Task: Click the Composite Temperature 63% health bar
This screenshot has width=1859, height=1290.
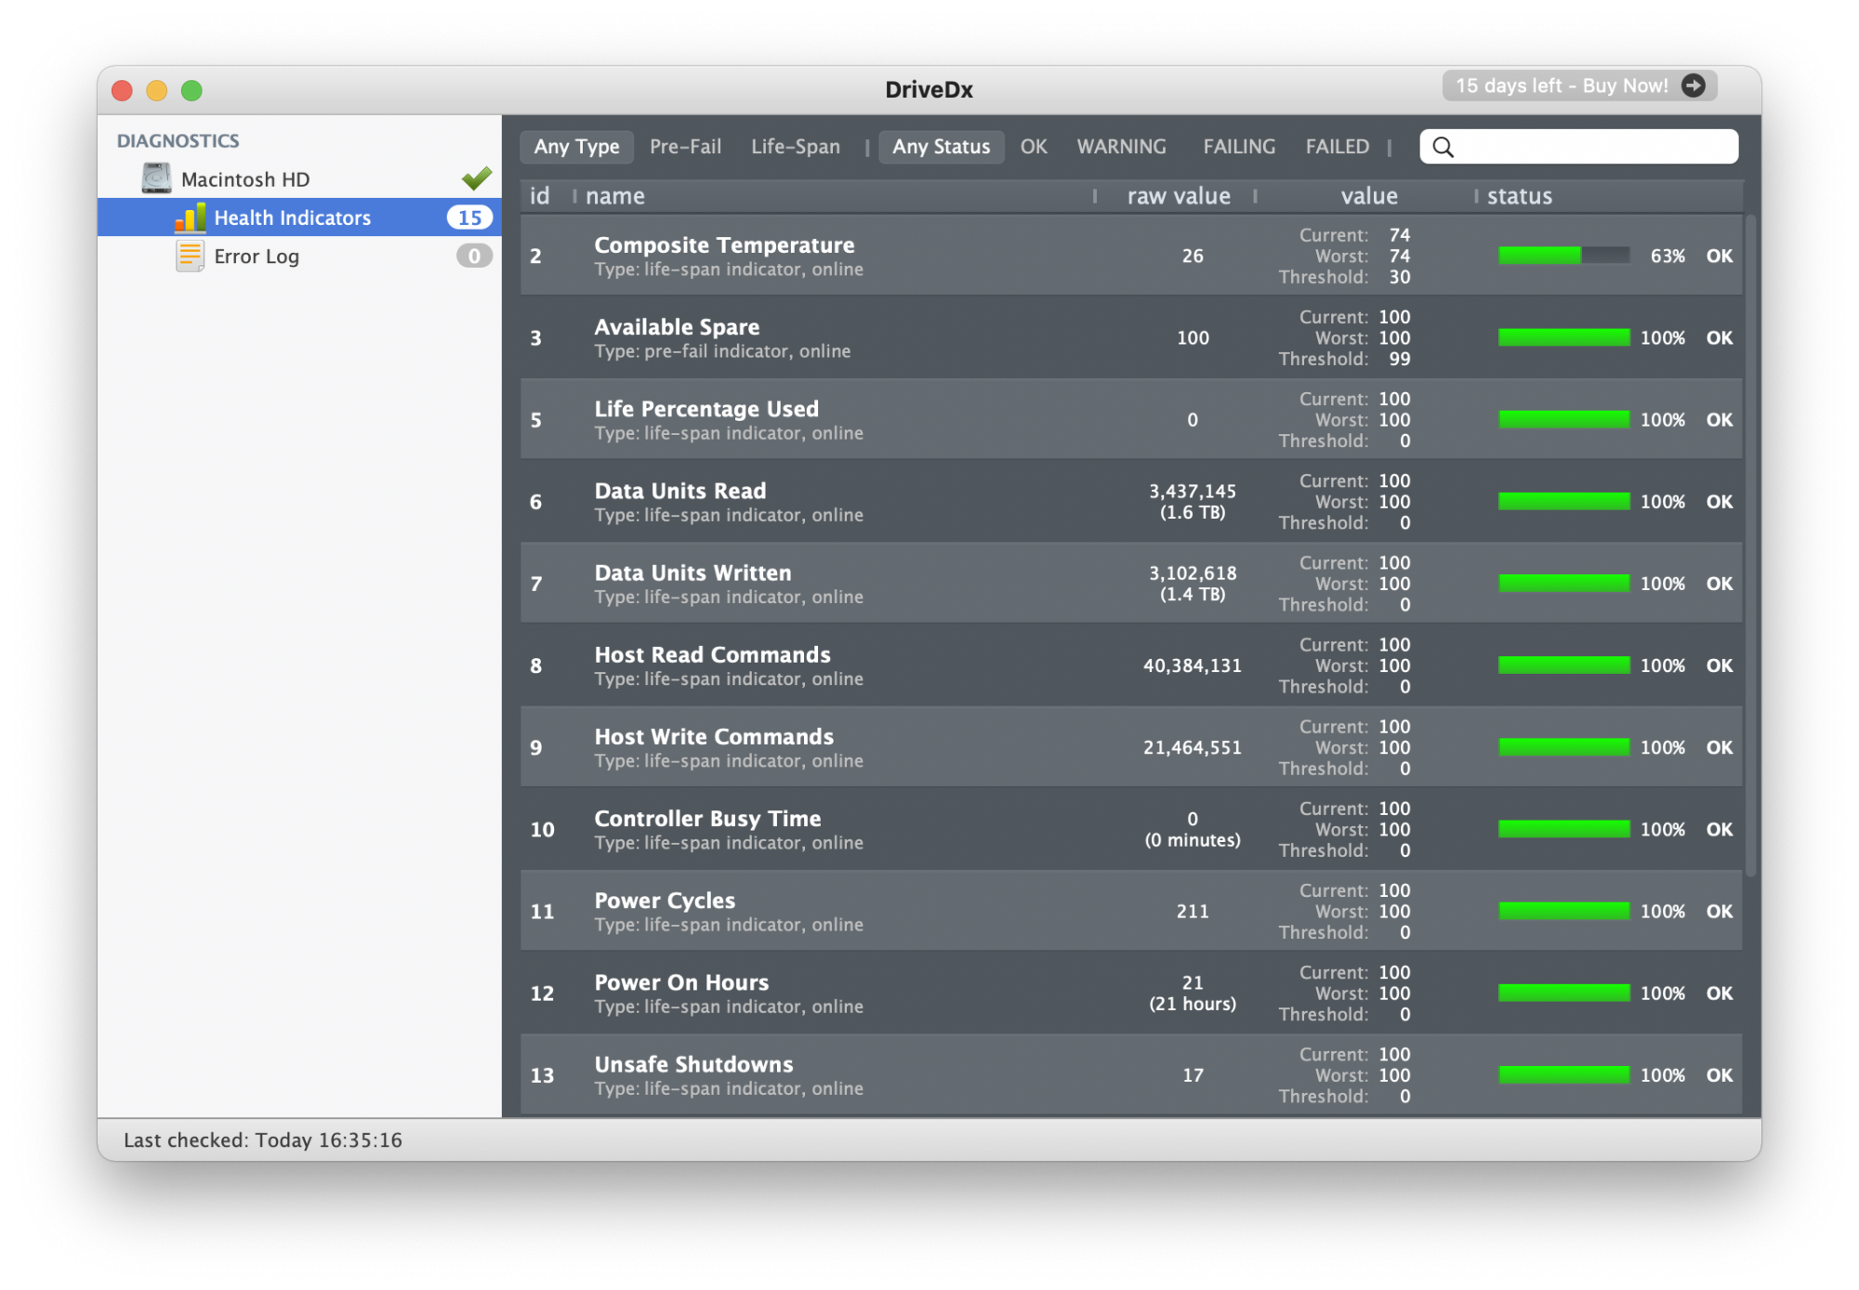Action: 1563,256
